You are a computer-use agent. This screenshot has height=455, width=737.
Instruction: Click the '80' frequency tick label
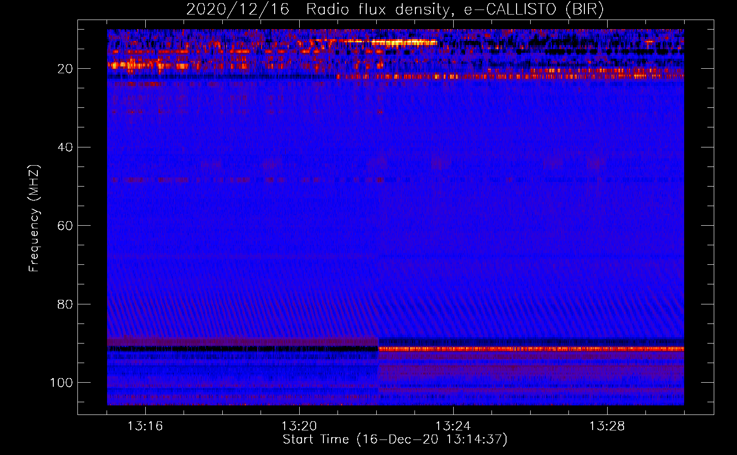[65, 304]
